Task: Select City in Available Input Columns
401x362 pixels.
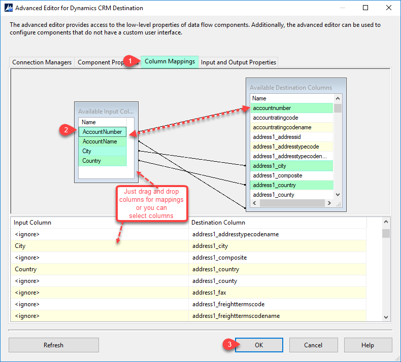Action: tap(103, 151)
